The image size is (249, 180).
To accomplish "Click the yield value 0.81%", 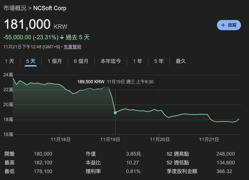I will click(133, 171).
